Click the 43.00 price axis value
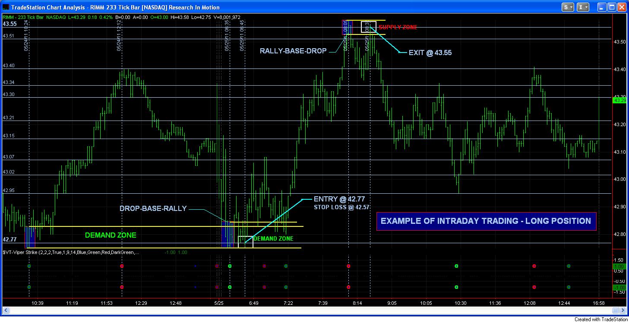This screenshot has height=322, width=629. 620,180
